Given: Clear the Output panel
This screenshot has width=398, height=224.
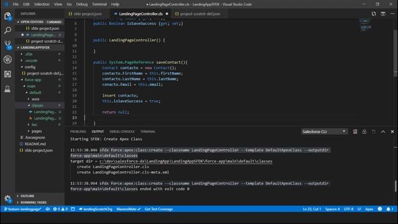Looking at the screenshot, I should coord(355,131).
